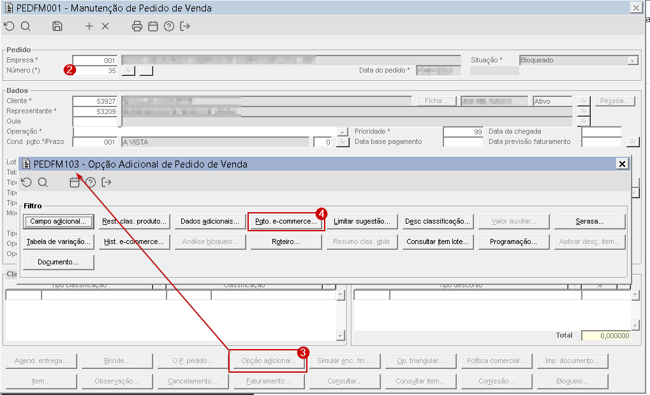Click the Número field with value 35
This screenshot has height=395, width=650.
pyautogui.click(x=95, y=71)
